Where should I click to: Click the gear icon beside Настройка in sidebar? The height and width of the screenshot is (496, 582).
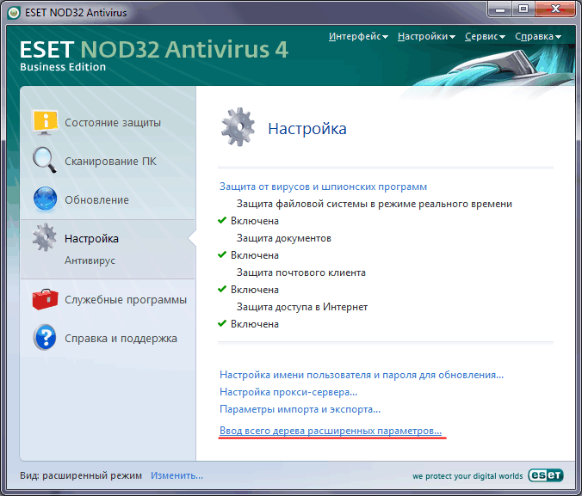pyautogui.click(x=46, y=238)
